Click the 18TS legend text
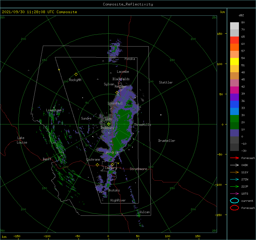Image resolution: width=256 pixels, height=240 pixels. (245, 194)
